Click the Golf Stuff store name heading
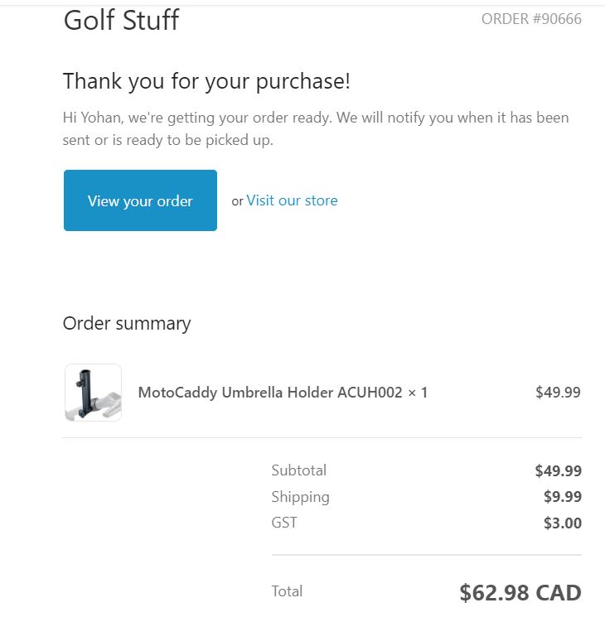The height and width of the screenshot is (622, 605). [122, 20]
